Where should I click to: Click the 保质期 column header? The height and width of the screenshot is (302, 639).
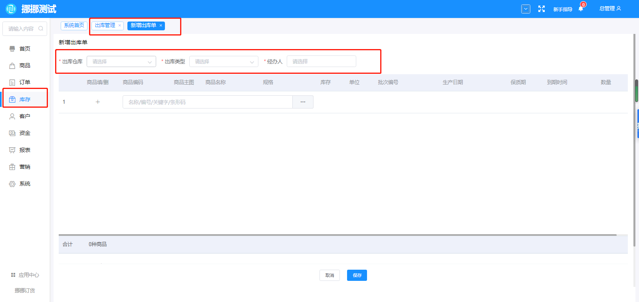[518, 82]
